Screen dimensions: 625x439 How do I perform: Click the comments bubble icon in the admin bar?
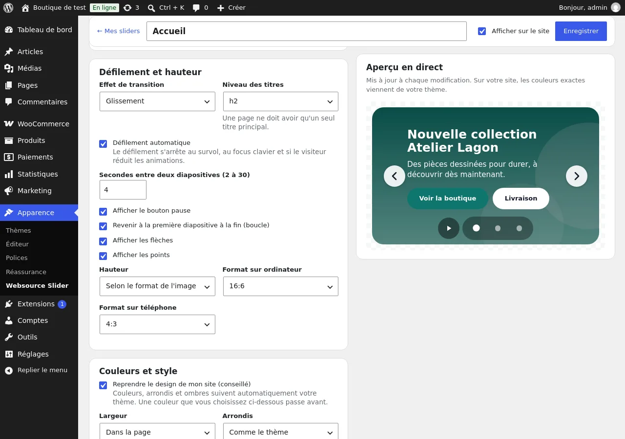pos(196,8)
